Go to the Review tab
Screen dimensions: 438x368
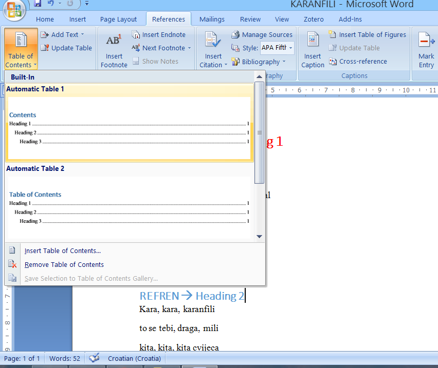[x=250, y=19]
